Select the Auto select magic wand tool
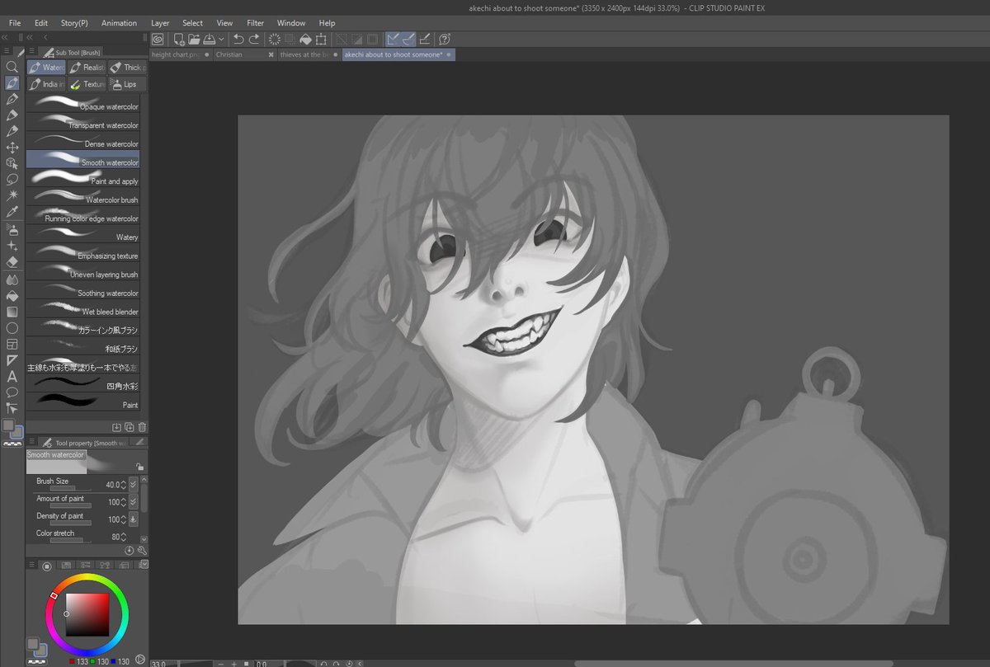This screenshot has height=667, width=990. [x=12, y=195]
